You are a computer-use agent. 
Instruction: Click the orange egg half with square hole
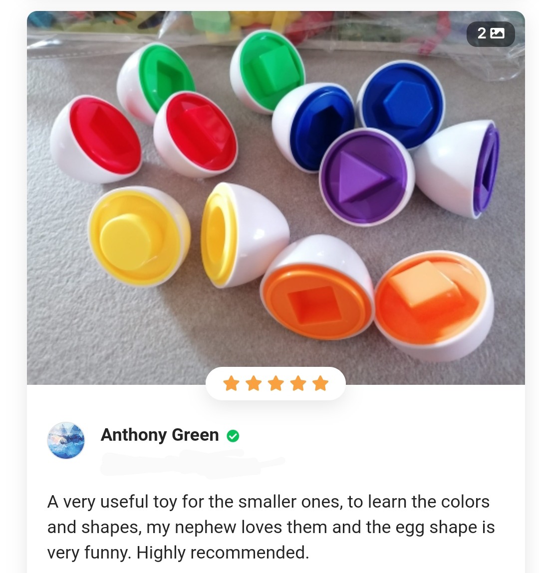[317, 287]
